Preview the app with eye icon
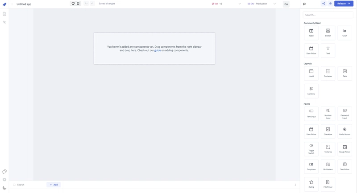This screenshot has height=193, width=357. coord(330,4)
